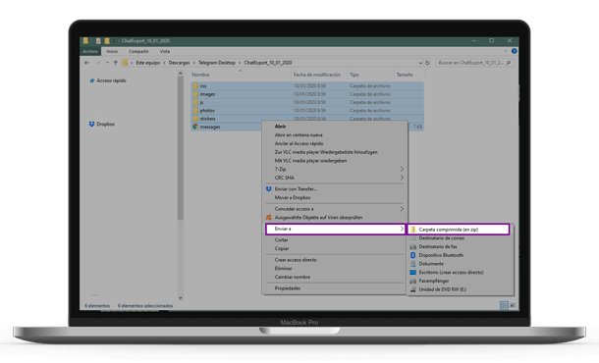Select Crear acceso directo

point(296,260)
